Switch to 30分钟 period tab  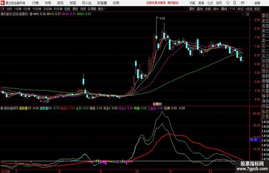(x=47, y=9)
